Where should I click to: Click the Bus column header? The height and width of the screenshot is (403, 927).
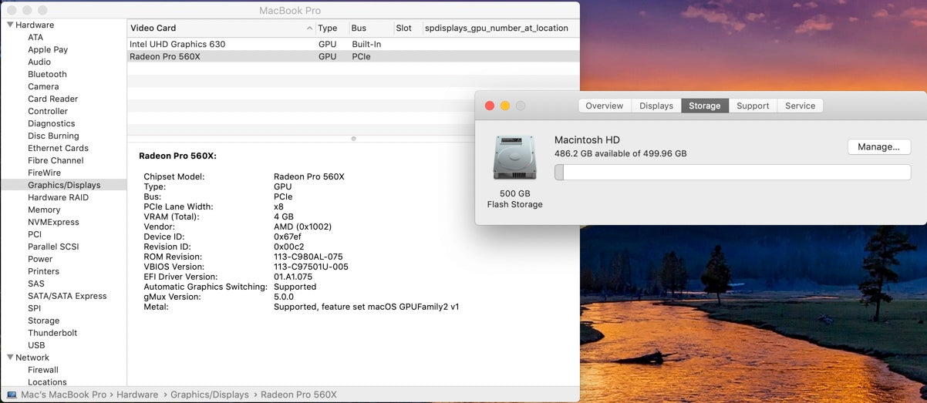371,29
